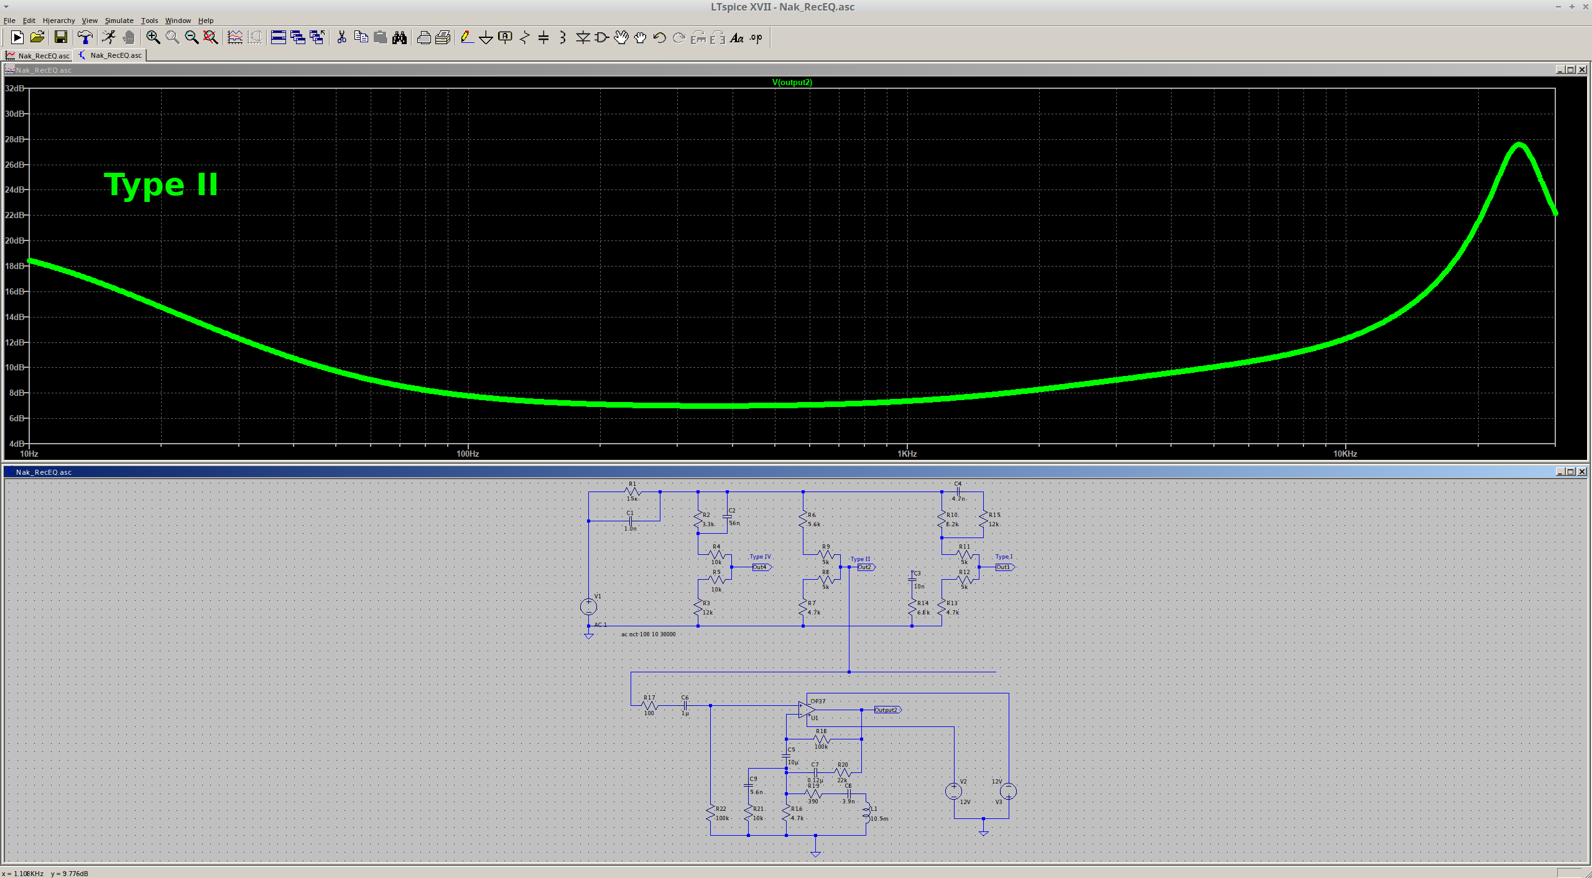Select the resistor component tool
1592x878 pixels.
coord(524,38)
